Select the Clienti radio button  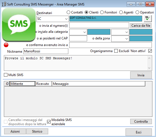point(86,12)
